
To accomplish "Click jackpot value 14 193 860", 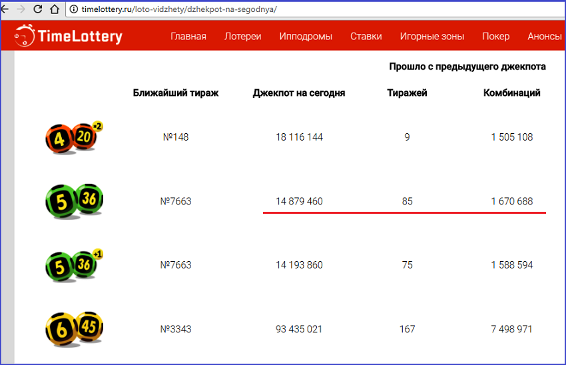I will coord(299,265).
